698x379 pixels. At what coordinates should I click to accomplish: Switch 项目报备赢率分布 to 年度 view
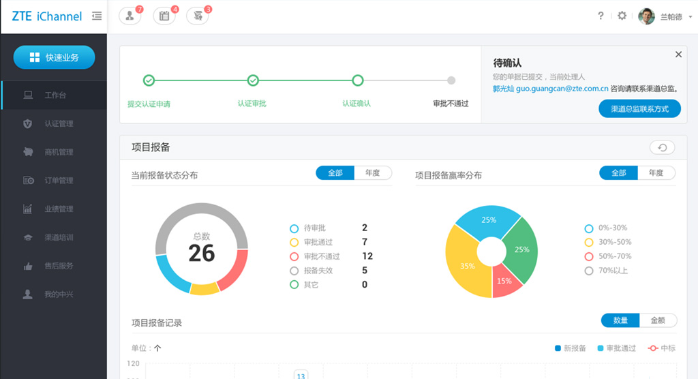[x=656, y=173]
